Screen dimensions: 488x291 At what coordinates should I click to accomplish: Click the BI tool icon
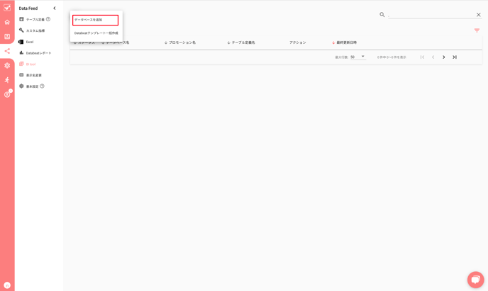tap(21, 64)
